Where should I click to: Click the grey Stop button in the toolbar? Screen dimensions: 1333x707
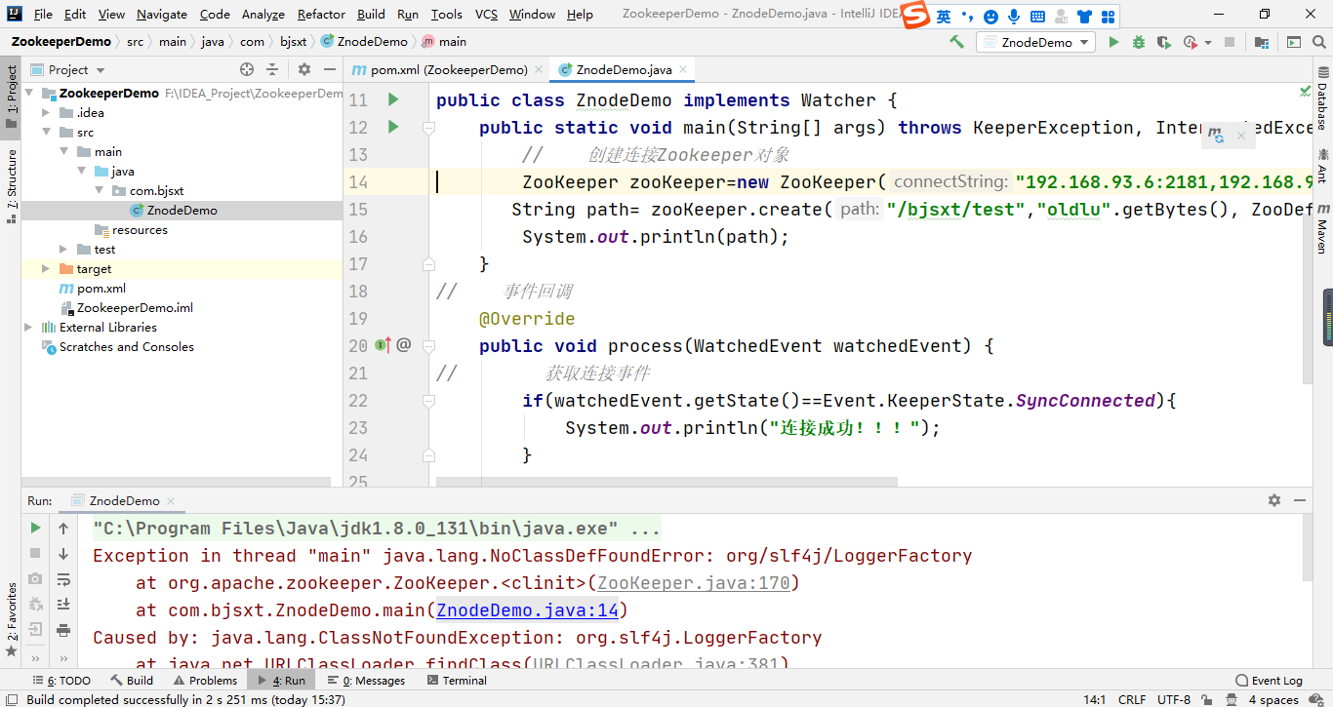[1230, 42]
